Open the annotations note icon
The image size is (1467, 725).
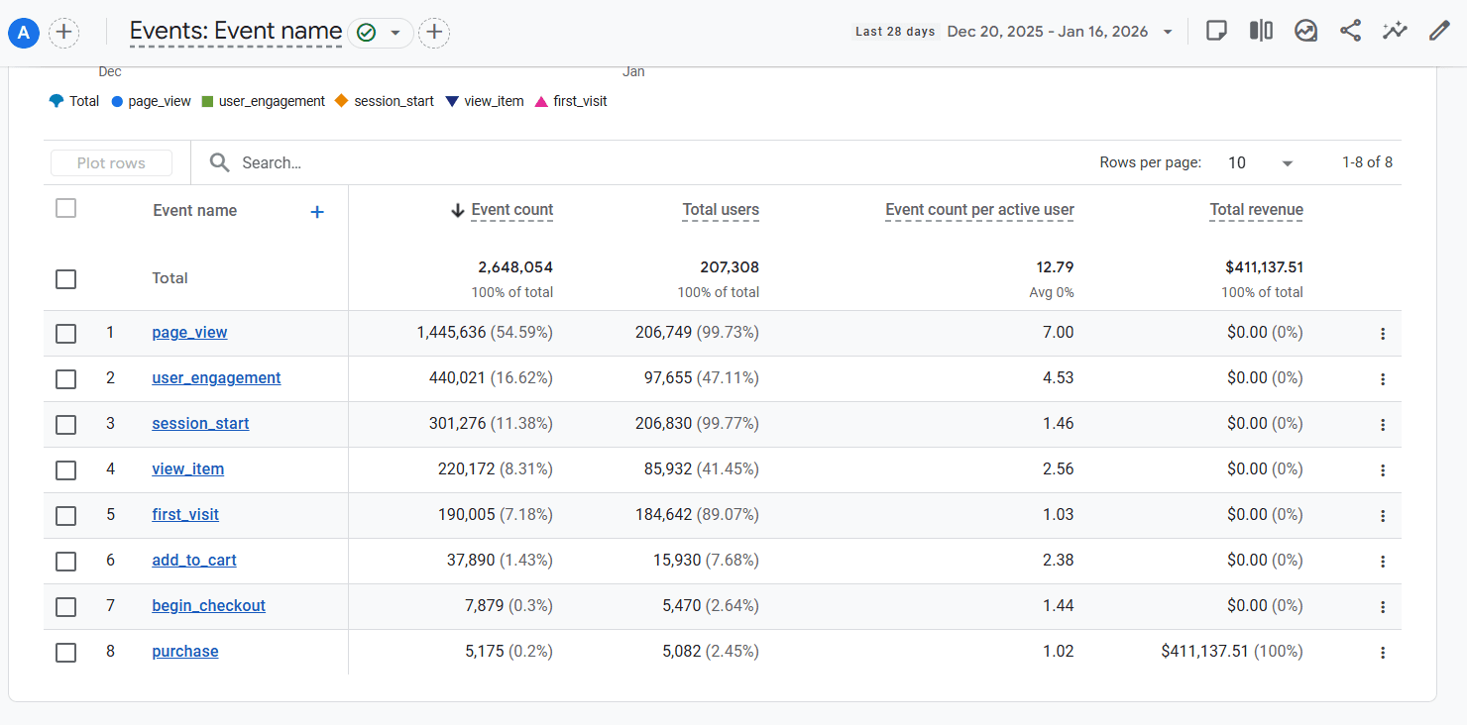(1216, 32)
